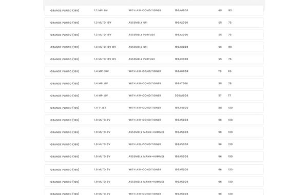Select row with engine code 350A1000
308x195 pixels.
click(154, 95)
